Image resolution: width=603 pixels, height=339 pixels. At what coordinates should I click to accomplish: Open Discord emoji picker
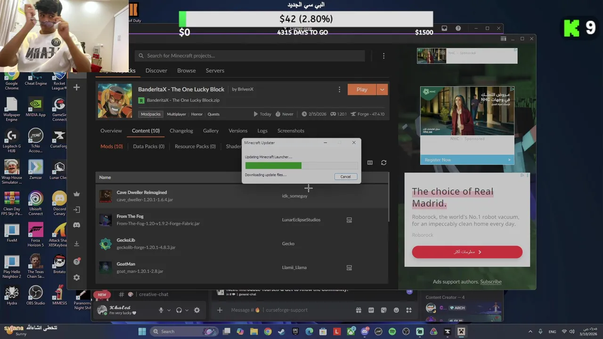(x=396, y=310)
